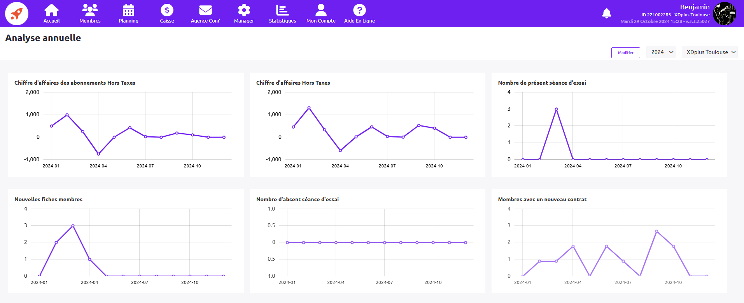Click the Benjamin username link
The height and width of the screenshot is (303, 744).
point(695,7)
